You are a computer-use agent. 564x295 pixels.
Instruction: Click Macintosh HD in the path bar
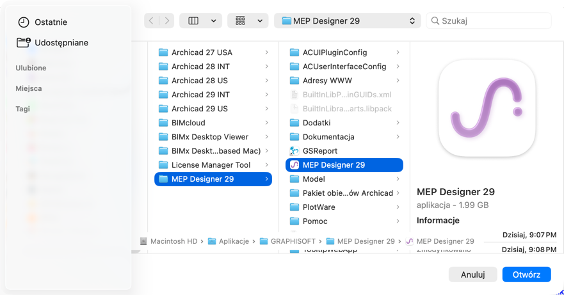[x=170, y=241]
